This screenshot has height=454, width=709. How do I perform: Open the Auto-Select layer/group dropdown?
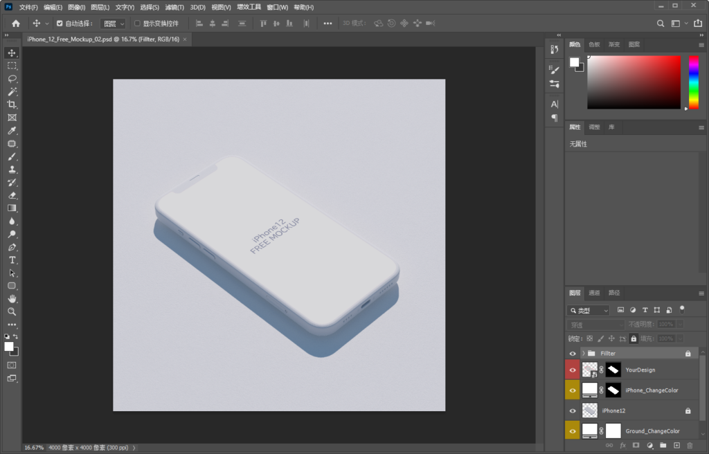click(x=113, y=24)
